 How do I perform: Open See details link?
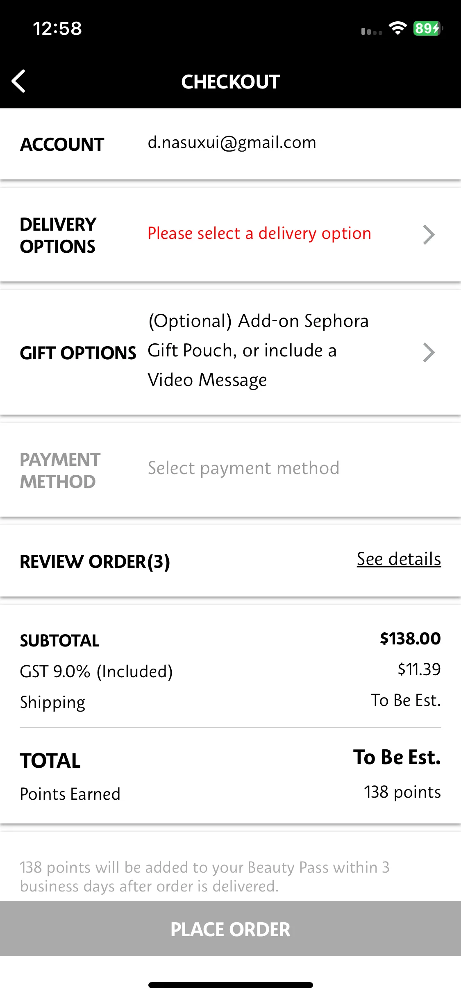pyautogui.click(x=399, y=559)
